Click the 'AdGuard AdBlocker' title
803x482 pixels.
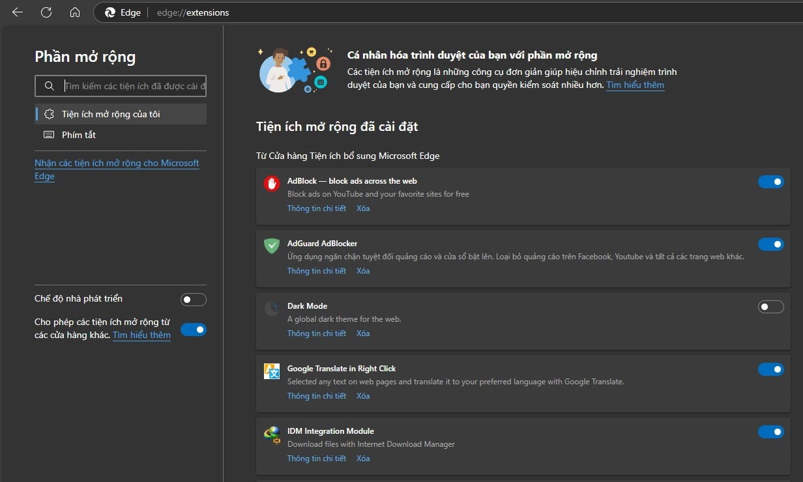tap(322, 244)
